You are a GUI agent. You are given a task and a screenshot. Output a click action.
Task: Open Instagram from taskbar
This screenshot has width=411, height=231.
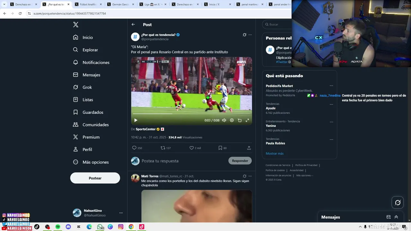click(x=121, y=227)
